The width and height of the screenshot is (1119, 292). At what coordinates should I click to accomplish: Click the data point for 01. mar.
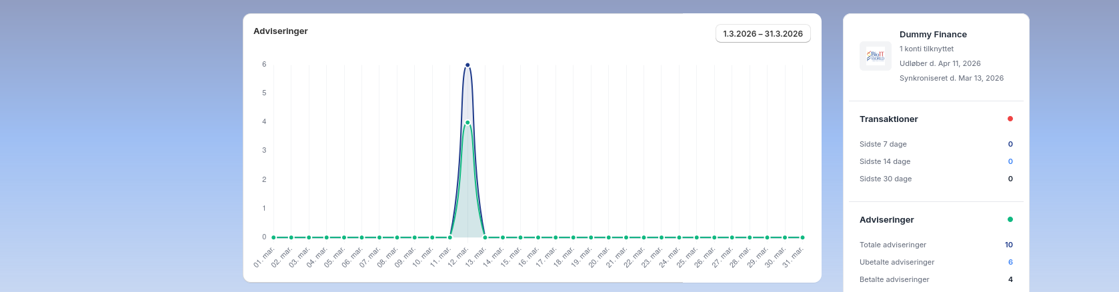click(273, 237)
